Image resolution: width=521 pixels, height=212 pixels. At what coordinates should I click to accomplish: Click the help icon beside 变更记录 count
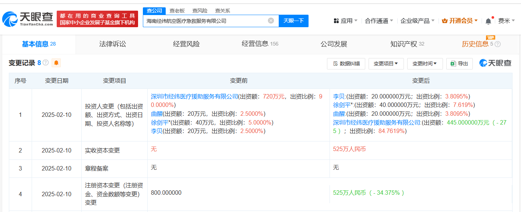[46, 63]
